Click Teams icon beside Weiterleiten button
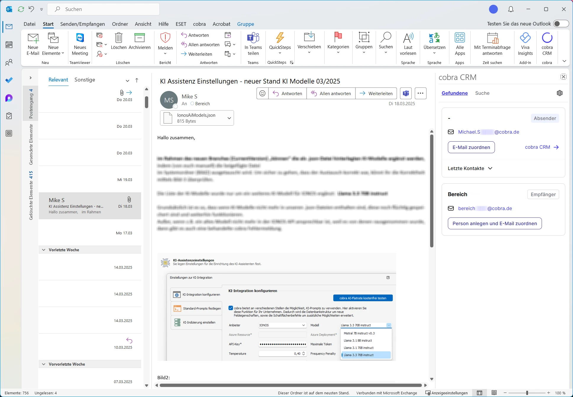 pos(406,93)
